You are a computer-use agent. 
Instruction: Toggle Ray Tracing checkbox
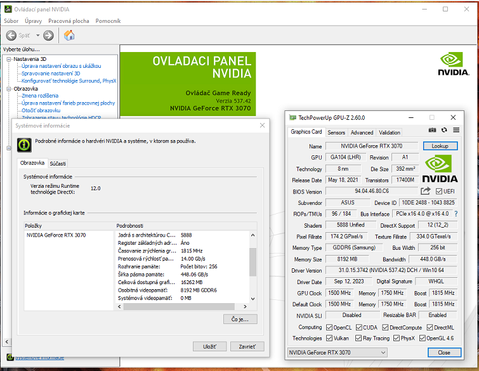click(358, 338)
